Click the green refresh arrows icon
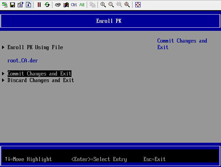 [47, 5]
